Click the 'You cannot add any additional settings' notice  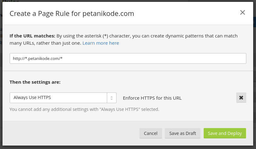[84, 109]
